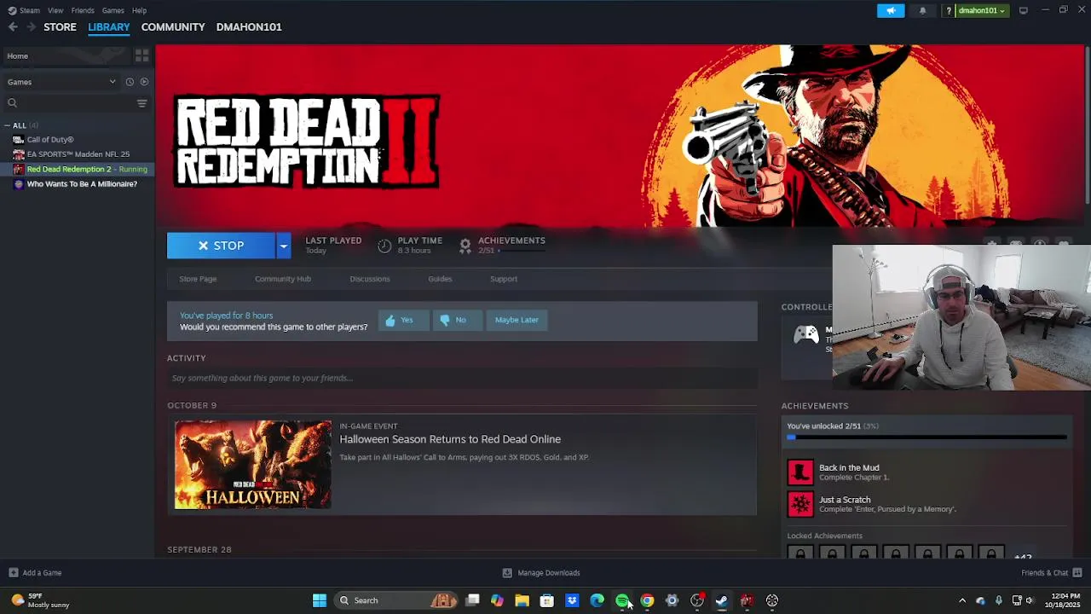Viewport: 1091px width, 614px height.
Task: Open Manage Downloads
Action: (541, 573)
